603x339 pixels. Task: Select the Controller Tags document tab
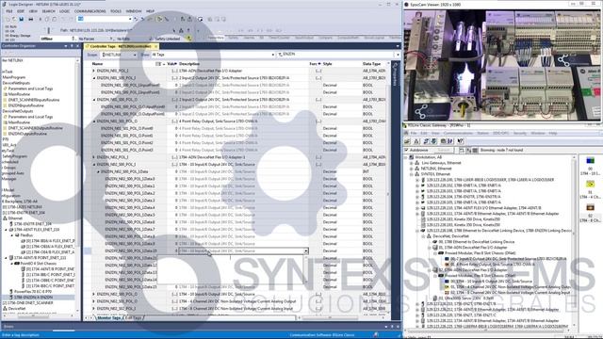pyautogui.click(x=121, y=46)
